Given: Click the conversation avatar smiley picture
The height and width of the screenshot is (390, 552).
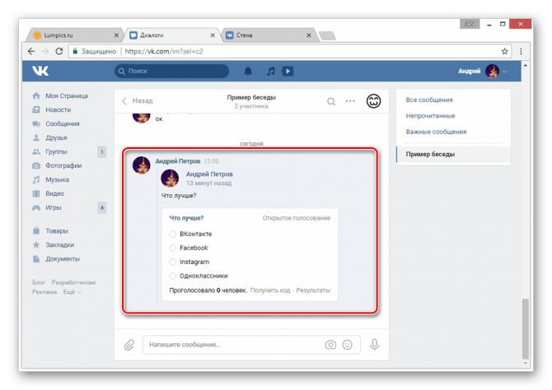Looking at the screenshot, I should 373,101.
